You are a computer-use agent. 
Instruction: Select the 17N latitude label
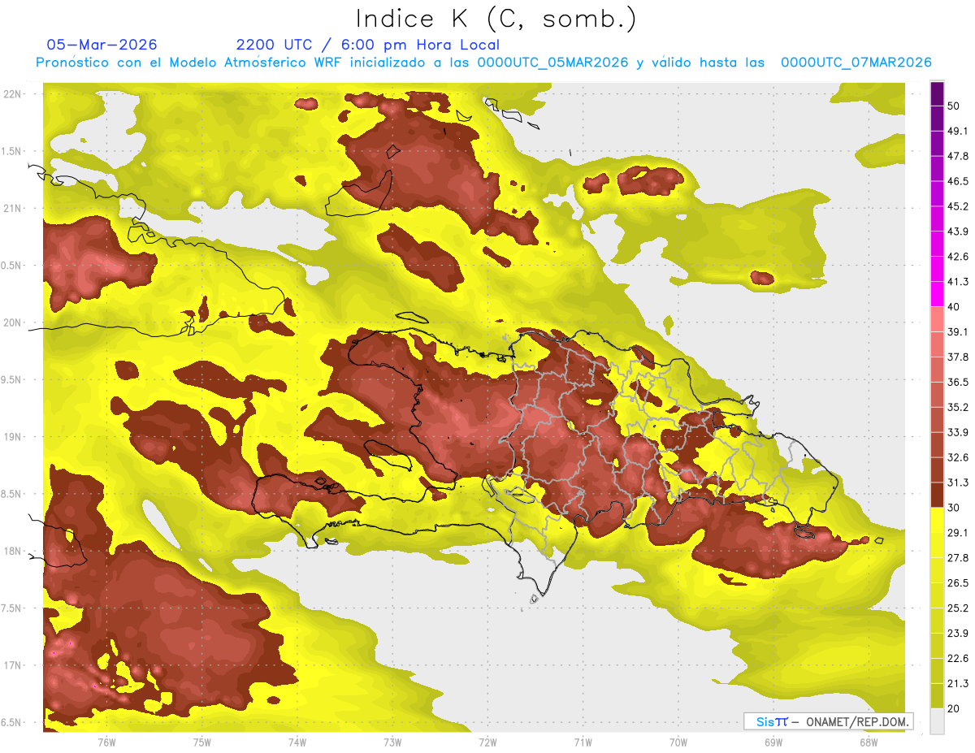[x=12, y=665]
